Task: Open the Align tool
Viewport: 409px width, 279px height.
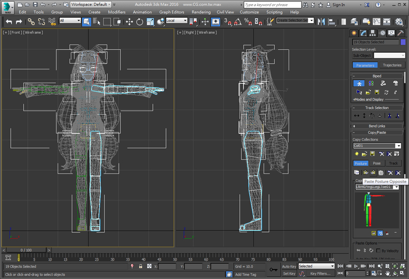Action: [331, 22]
